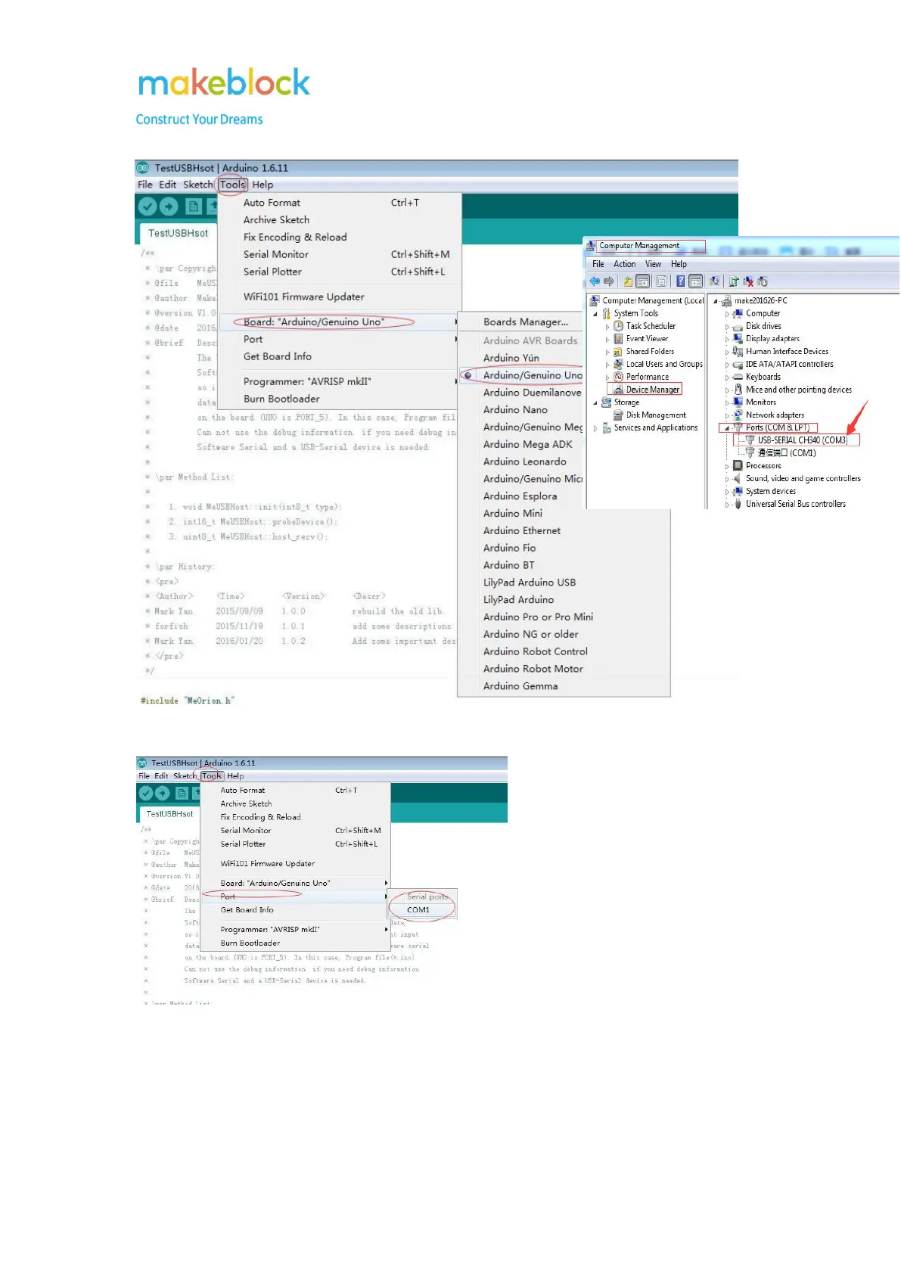The image size is (901, 1274).
Task: Click the Task Scheduler clock icon in the console tree
Action: [618, 326]
